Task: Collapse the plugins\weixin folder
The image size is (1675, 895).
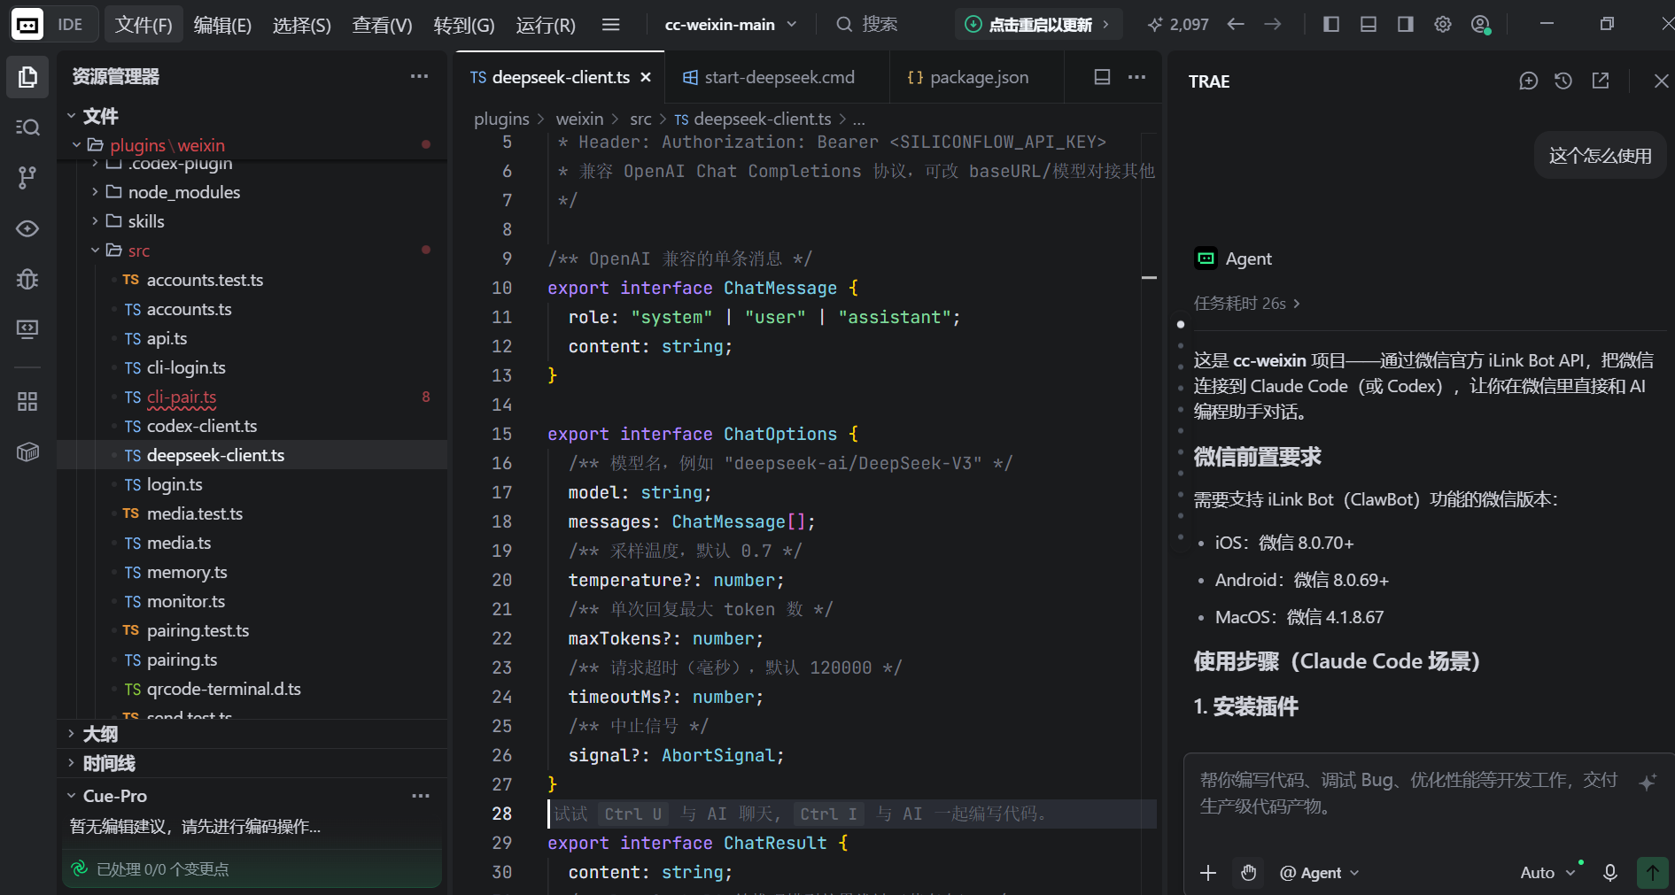Action: [x=77, y=145]
